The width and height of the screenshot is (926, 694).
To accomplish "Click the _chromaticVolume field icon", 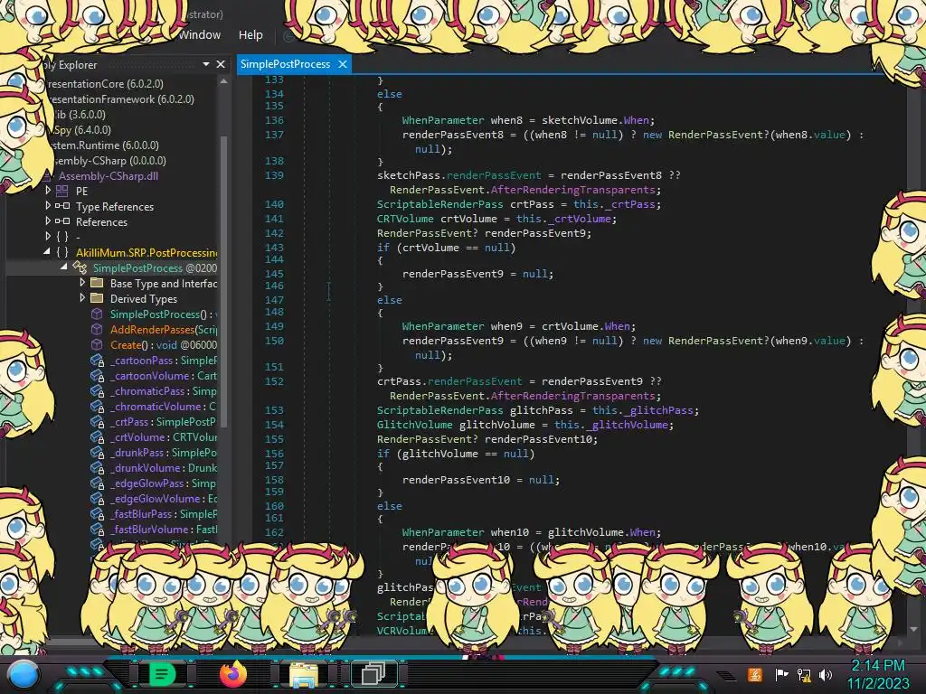I will click(98, 406).
